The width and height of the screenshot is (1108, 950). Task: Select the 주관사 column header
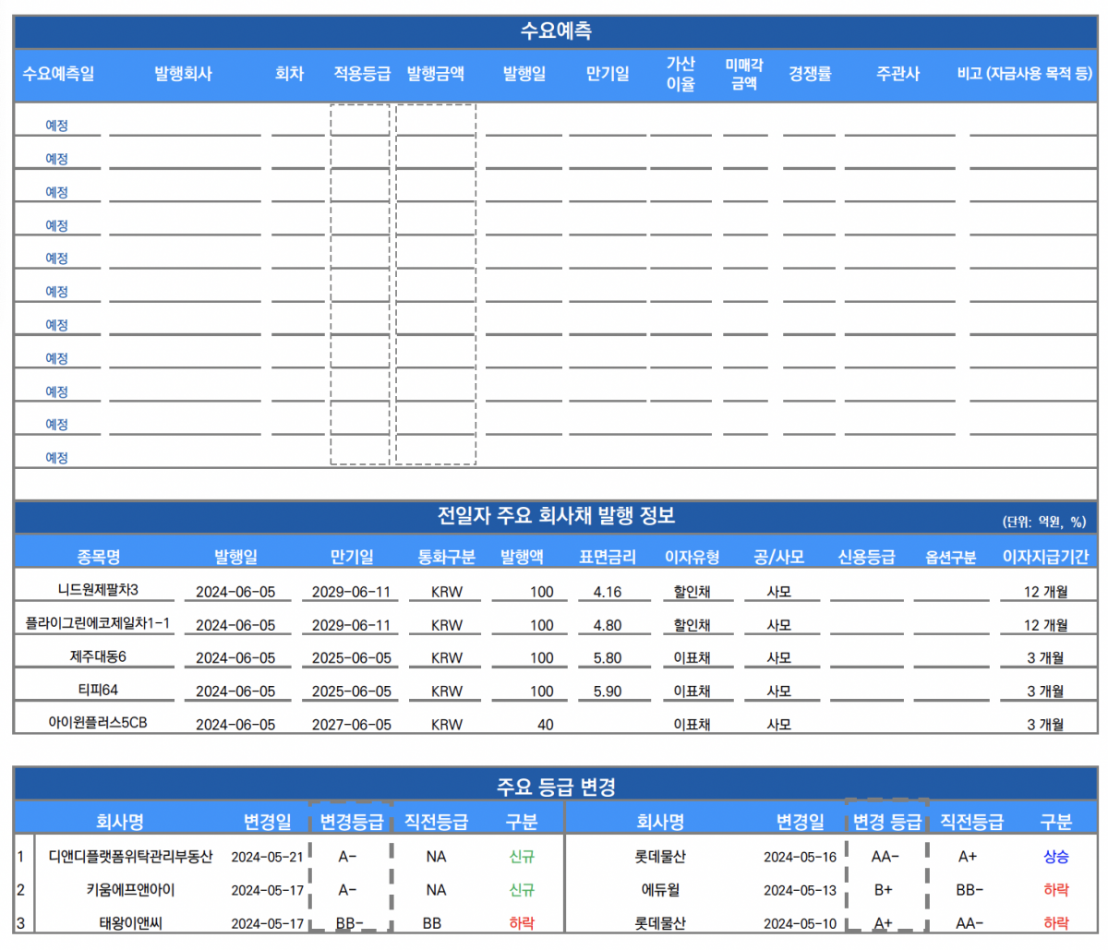[x=897, y=74]
